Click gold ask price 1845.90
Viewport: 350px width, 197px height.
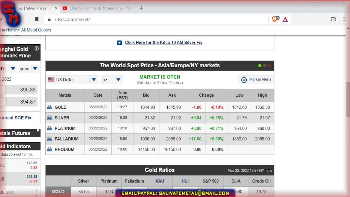(173, 107)
